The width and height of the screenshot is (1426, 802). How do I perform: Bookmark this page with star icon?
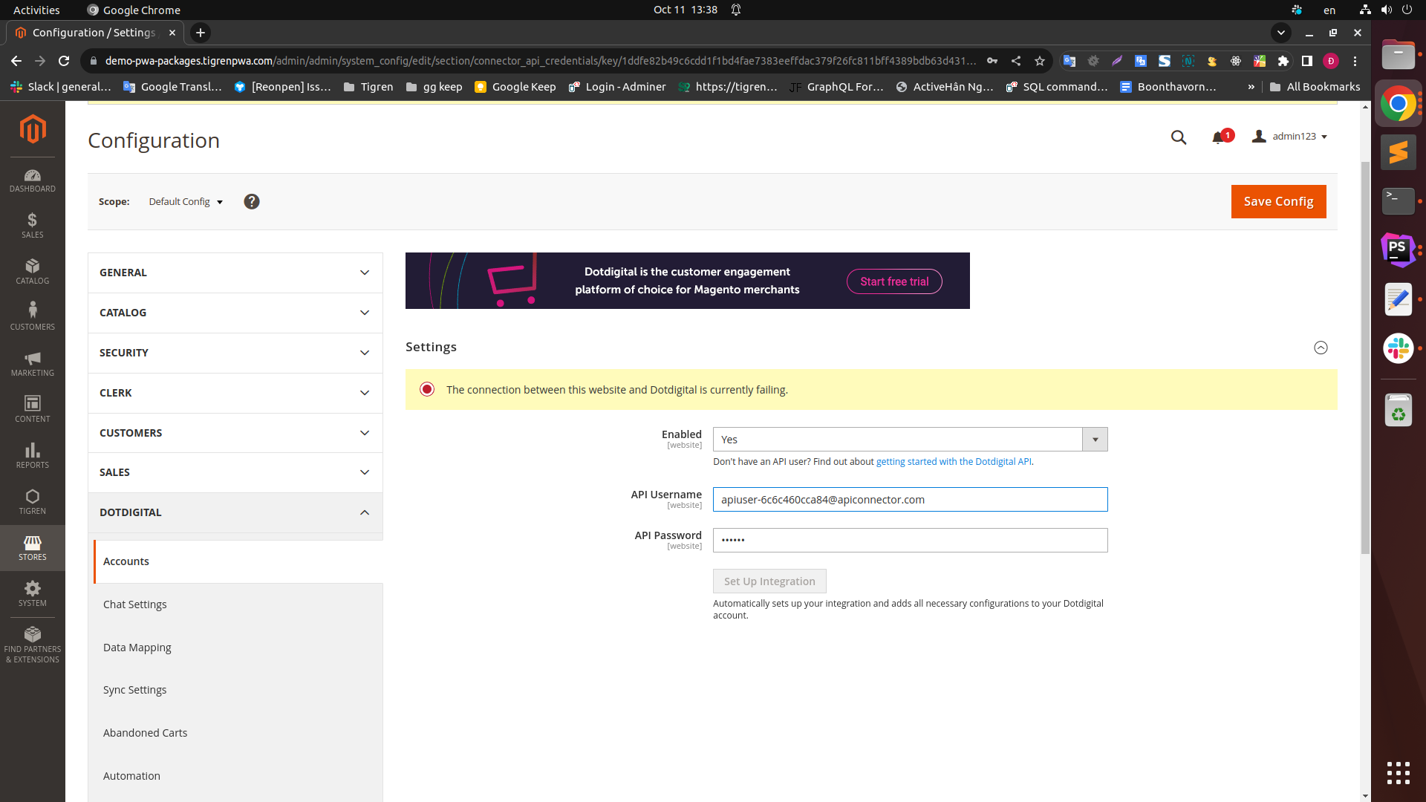pos(1040,61)
